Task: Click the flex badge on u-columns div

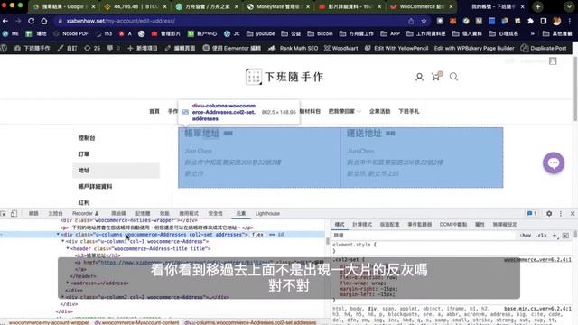Action: click(257, 235)
